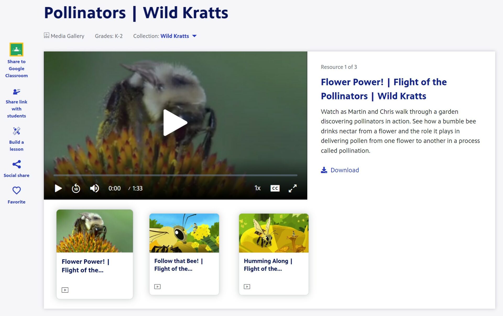This screenshot has height=316, width=503.
Task: Change playback speed from 1x
Action: (258, 188)
